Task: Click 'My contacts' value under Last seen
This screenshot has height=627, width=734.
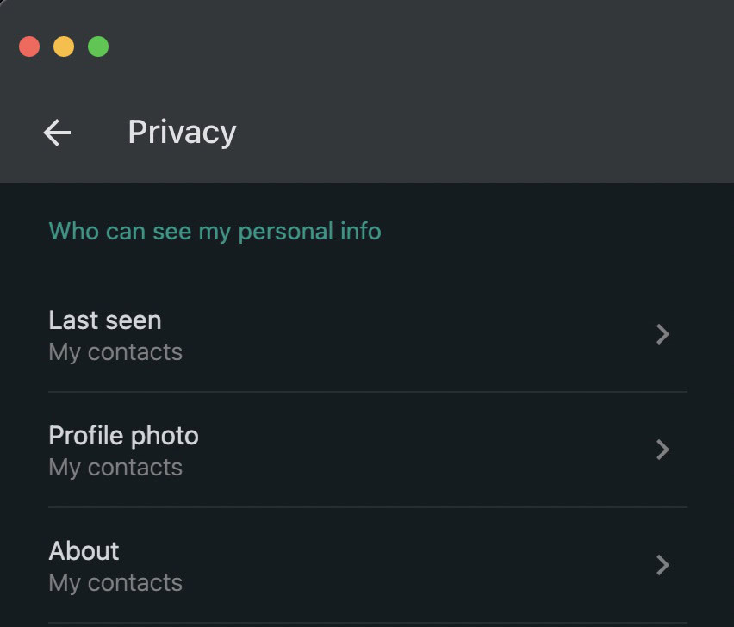Action: tap(115, 352)
